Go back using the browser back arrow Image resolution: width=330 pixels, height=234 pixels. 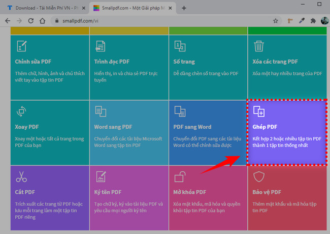[8, 21]
